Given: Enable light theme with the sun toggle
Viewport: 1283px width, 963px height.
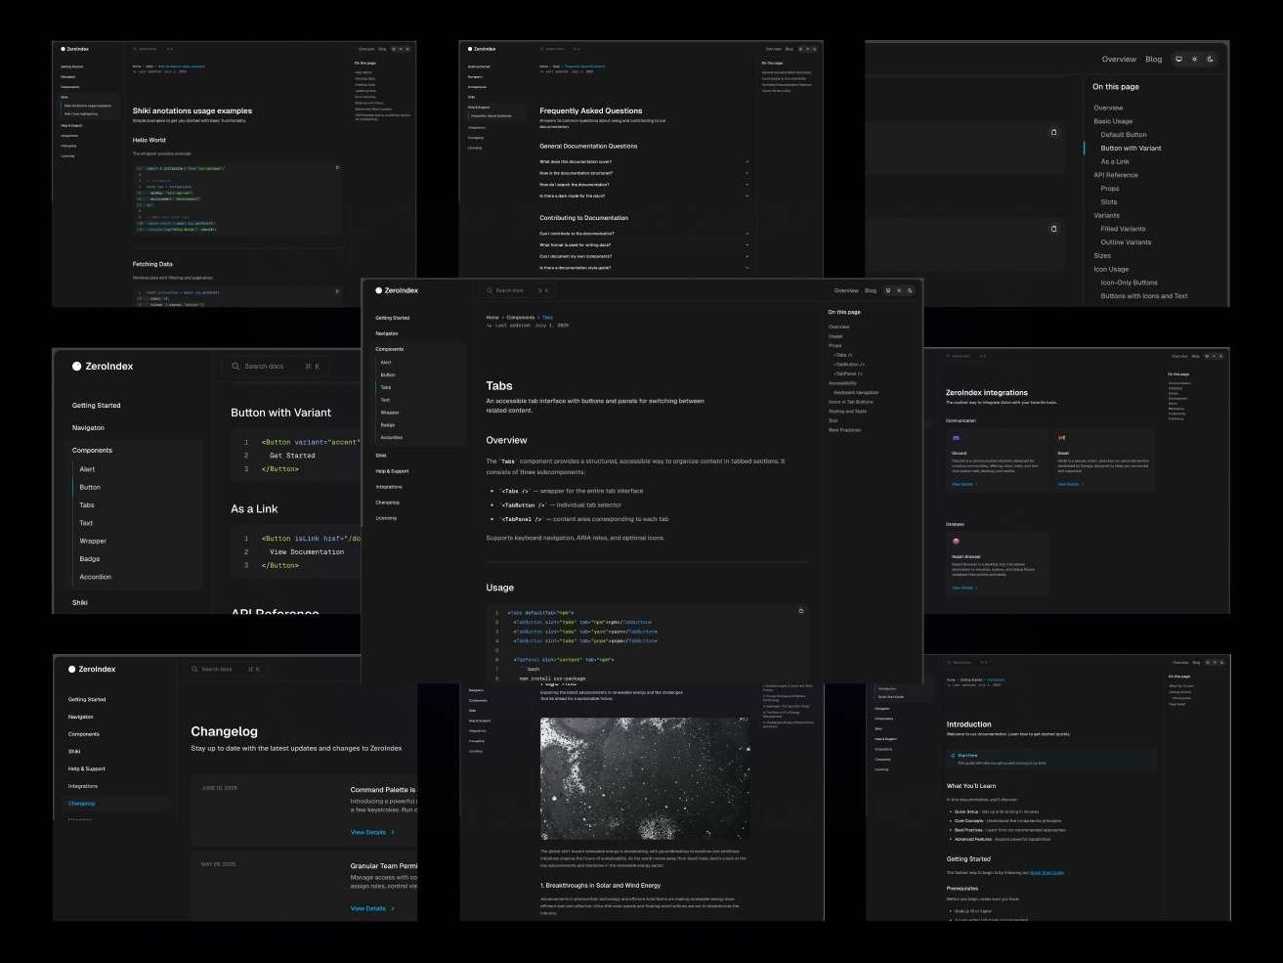Looking at the screenshot, I should (1195, 59).
